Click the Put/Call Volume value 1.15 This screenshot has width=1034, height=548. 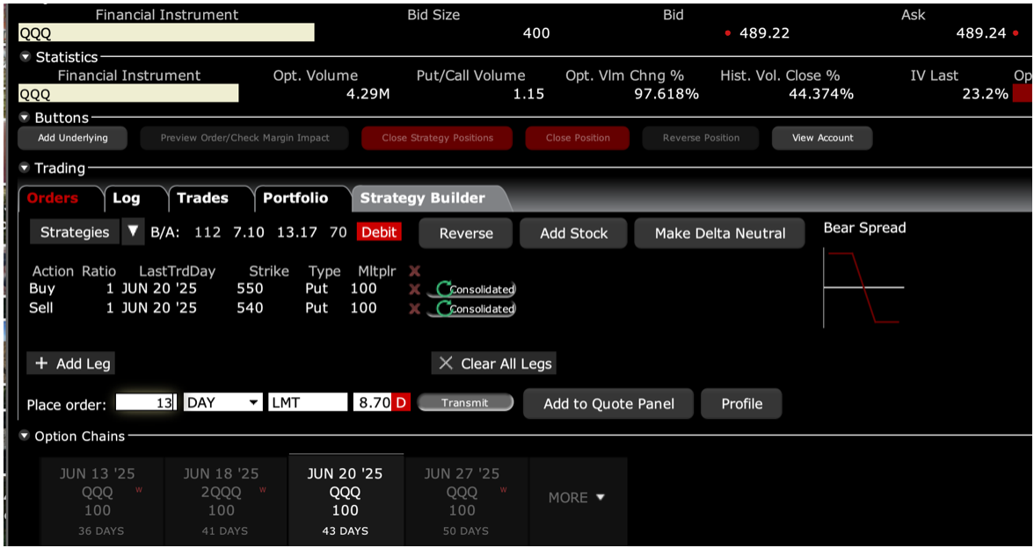(x=528, y=94)
